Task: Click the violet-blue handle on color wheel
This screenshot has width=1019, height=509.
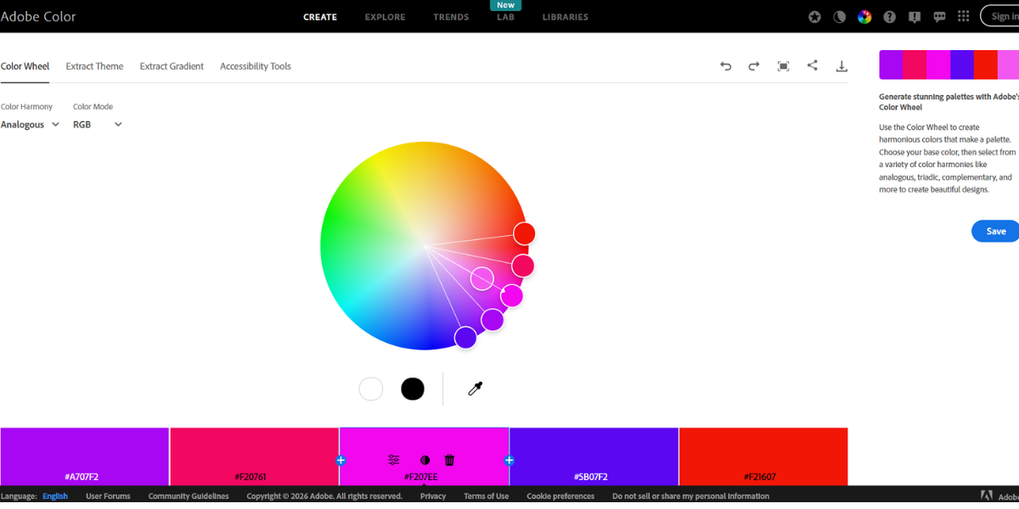Action: point(465,338)
